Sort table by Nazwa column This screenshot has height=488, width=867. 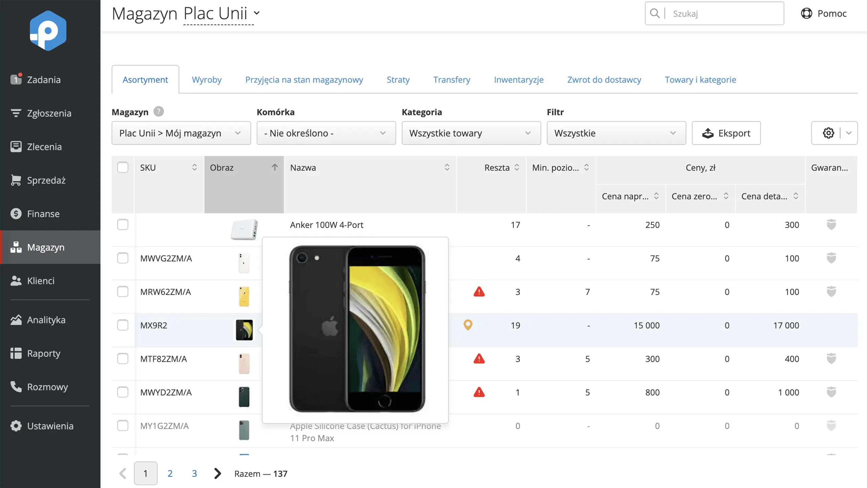point(447,167)
